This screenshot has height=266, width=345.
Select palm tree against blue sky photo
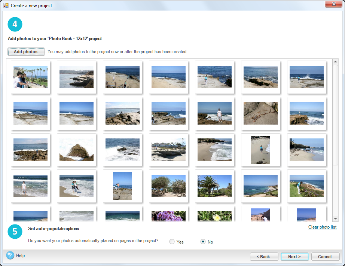point(214,186)
